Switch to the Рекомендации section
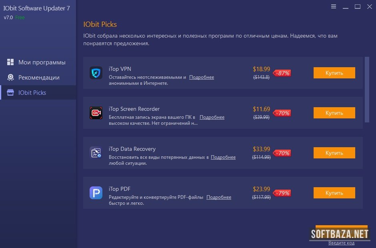 tap(39, 78)
